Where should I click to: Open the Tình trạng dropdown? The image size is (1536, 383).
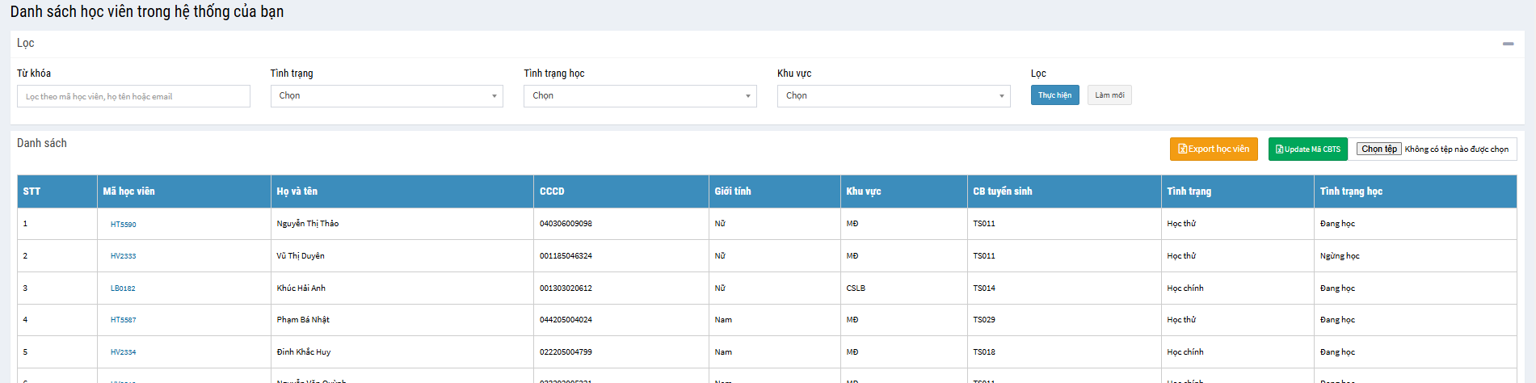click(386, 96)
